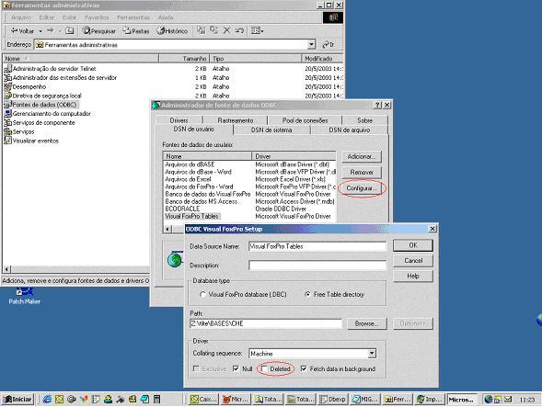This screenshot has height=407, width=542.
Task: Switch to the Rastreamento tab
Action: point(236,120)
